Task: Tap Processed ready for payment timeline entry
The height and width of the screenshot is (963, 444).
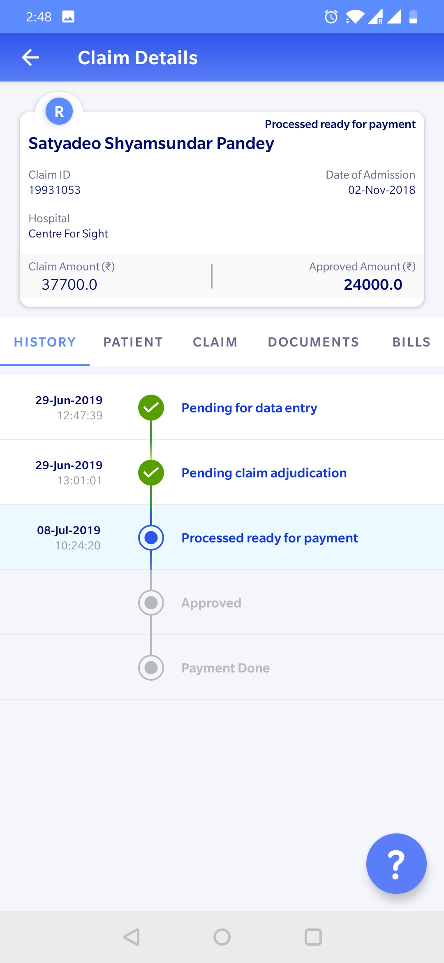Action: click(270, 538)
